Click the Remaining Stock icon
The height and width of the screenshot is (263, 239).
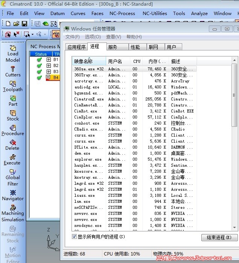point(13,229)
